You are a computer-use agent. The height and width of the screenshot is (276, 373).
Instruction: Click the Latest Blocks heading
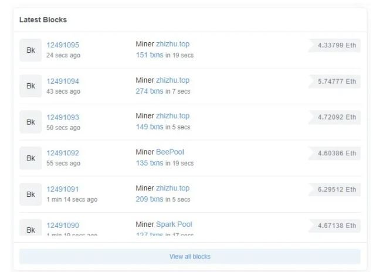point(43,20)
